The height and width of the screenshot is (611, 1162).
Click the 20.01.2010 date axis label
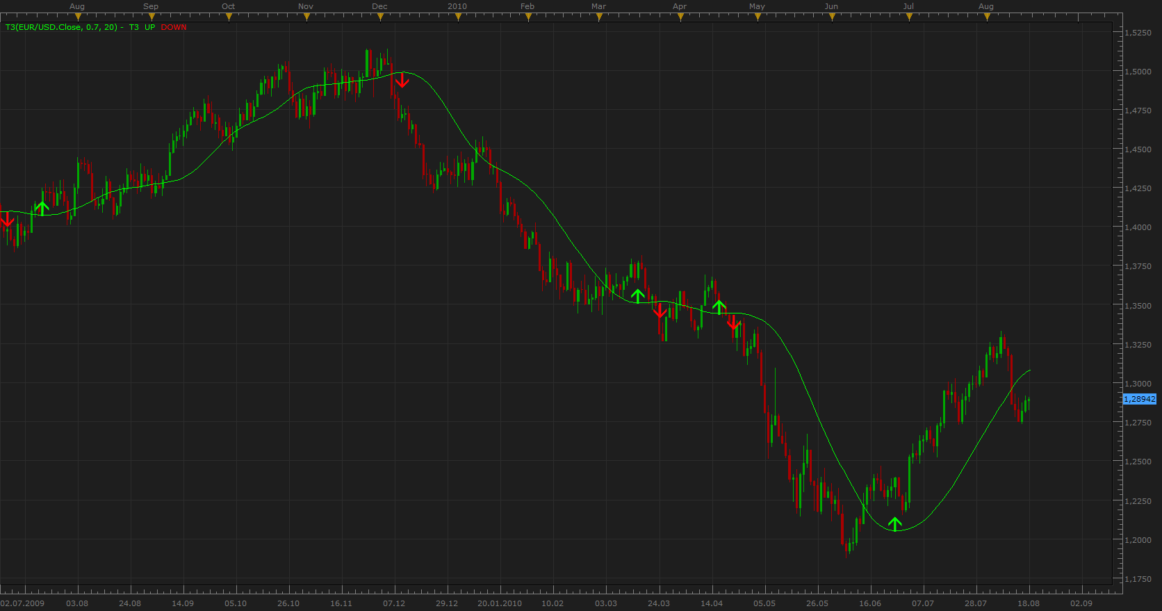click(500, 603)
